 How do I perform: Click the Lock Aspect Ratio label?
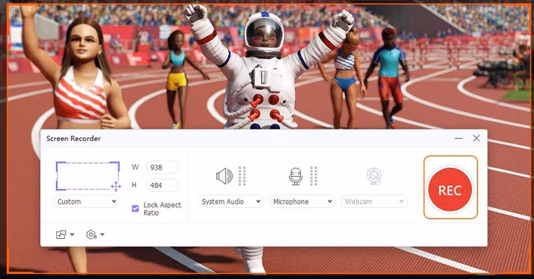pos(162,209)
